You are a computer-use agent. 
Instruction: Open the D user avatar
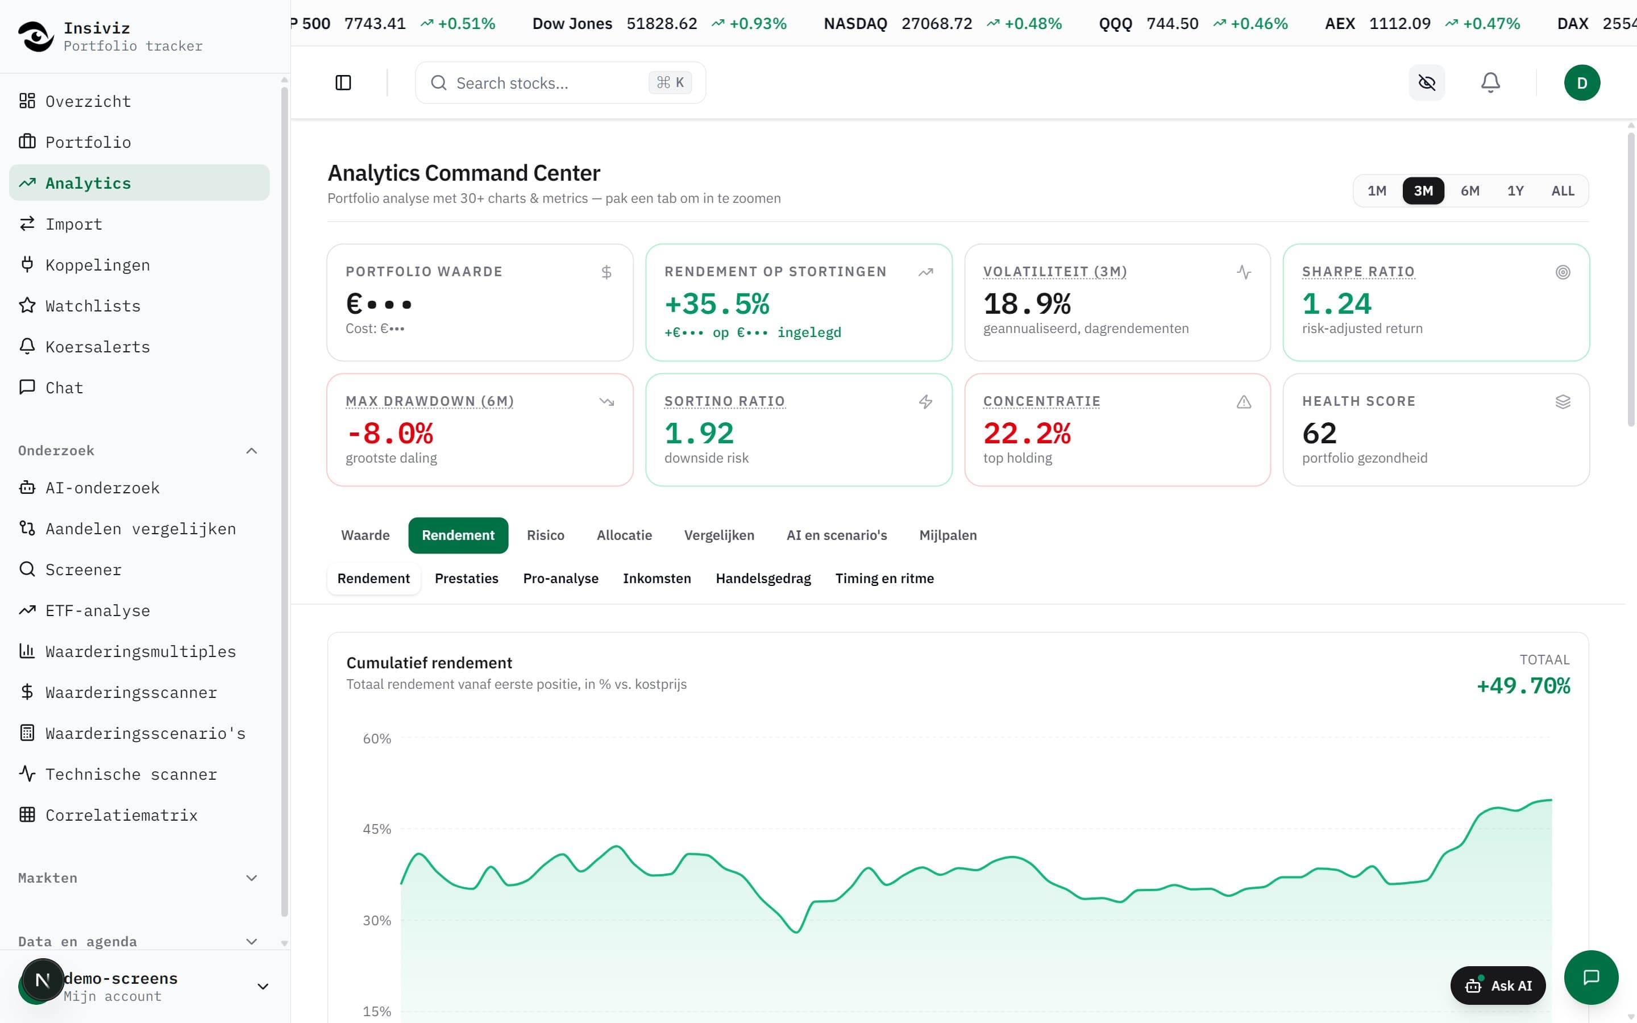pyautogui.click(x=1581, y=82)
